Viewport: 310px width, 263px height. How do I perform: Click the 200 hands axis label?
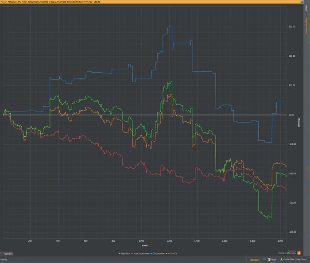(30, 241)
